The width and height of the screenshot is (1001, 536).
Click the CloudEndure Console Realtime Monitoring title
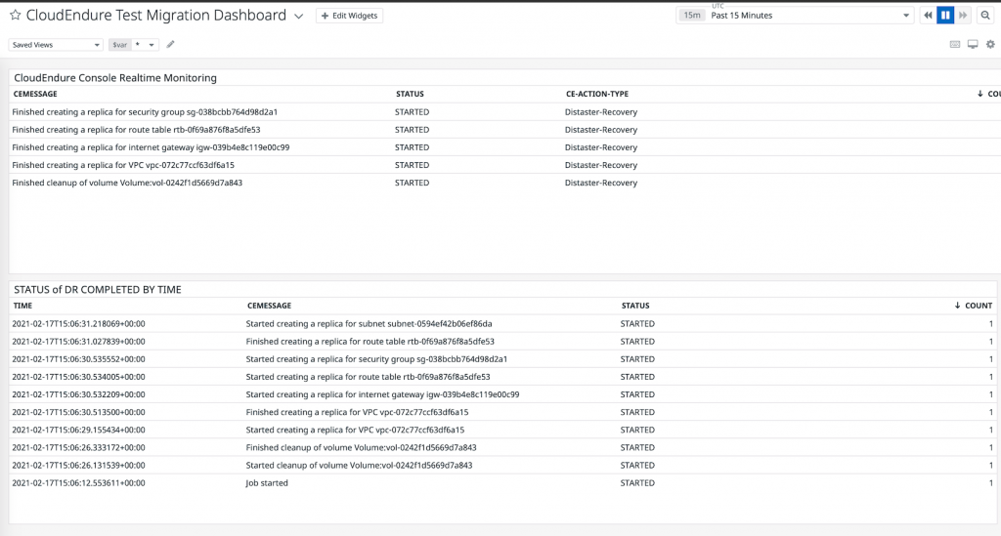[115, 78]
